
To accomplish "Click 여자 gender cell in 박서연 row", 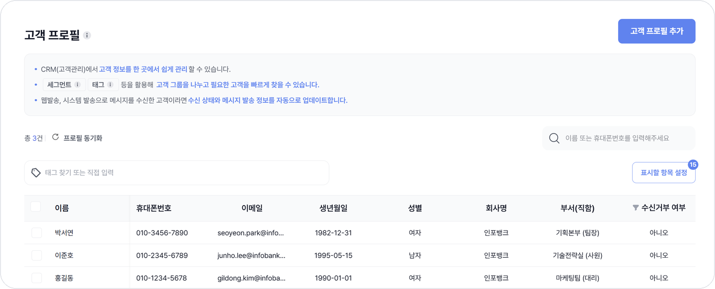I will (x=415, y=233).
